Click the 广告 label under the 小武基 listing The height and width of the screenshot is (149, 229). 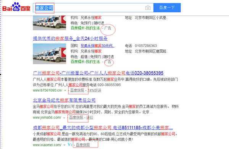pyautogui.click(x=108, y=28)
